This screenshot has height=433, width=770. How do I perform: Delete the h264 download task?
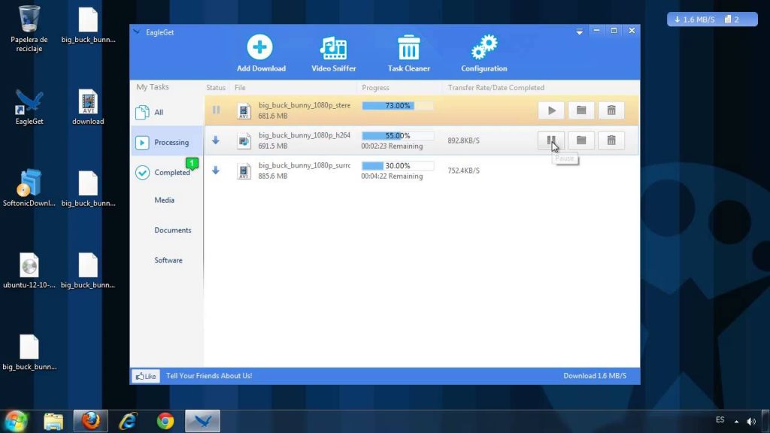coord(611,140)
